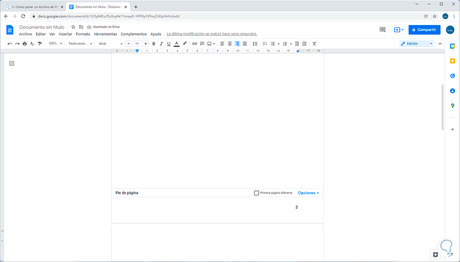Toggle bold formatting
Viewport: 460px width, 262px height.
pos(154,44)
